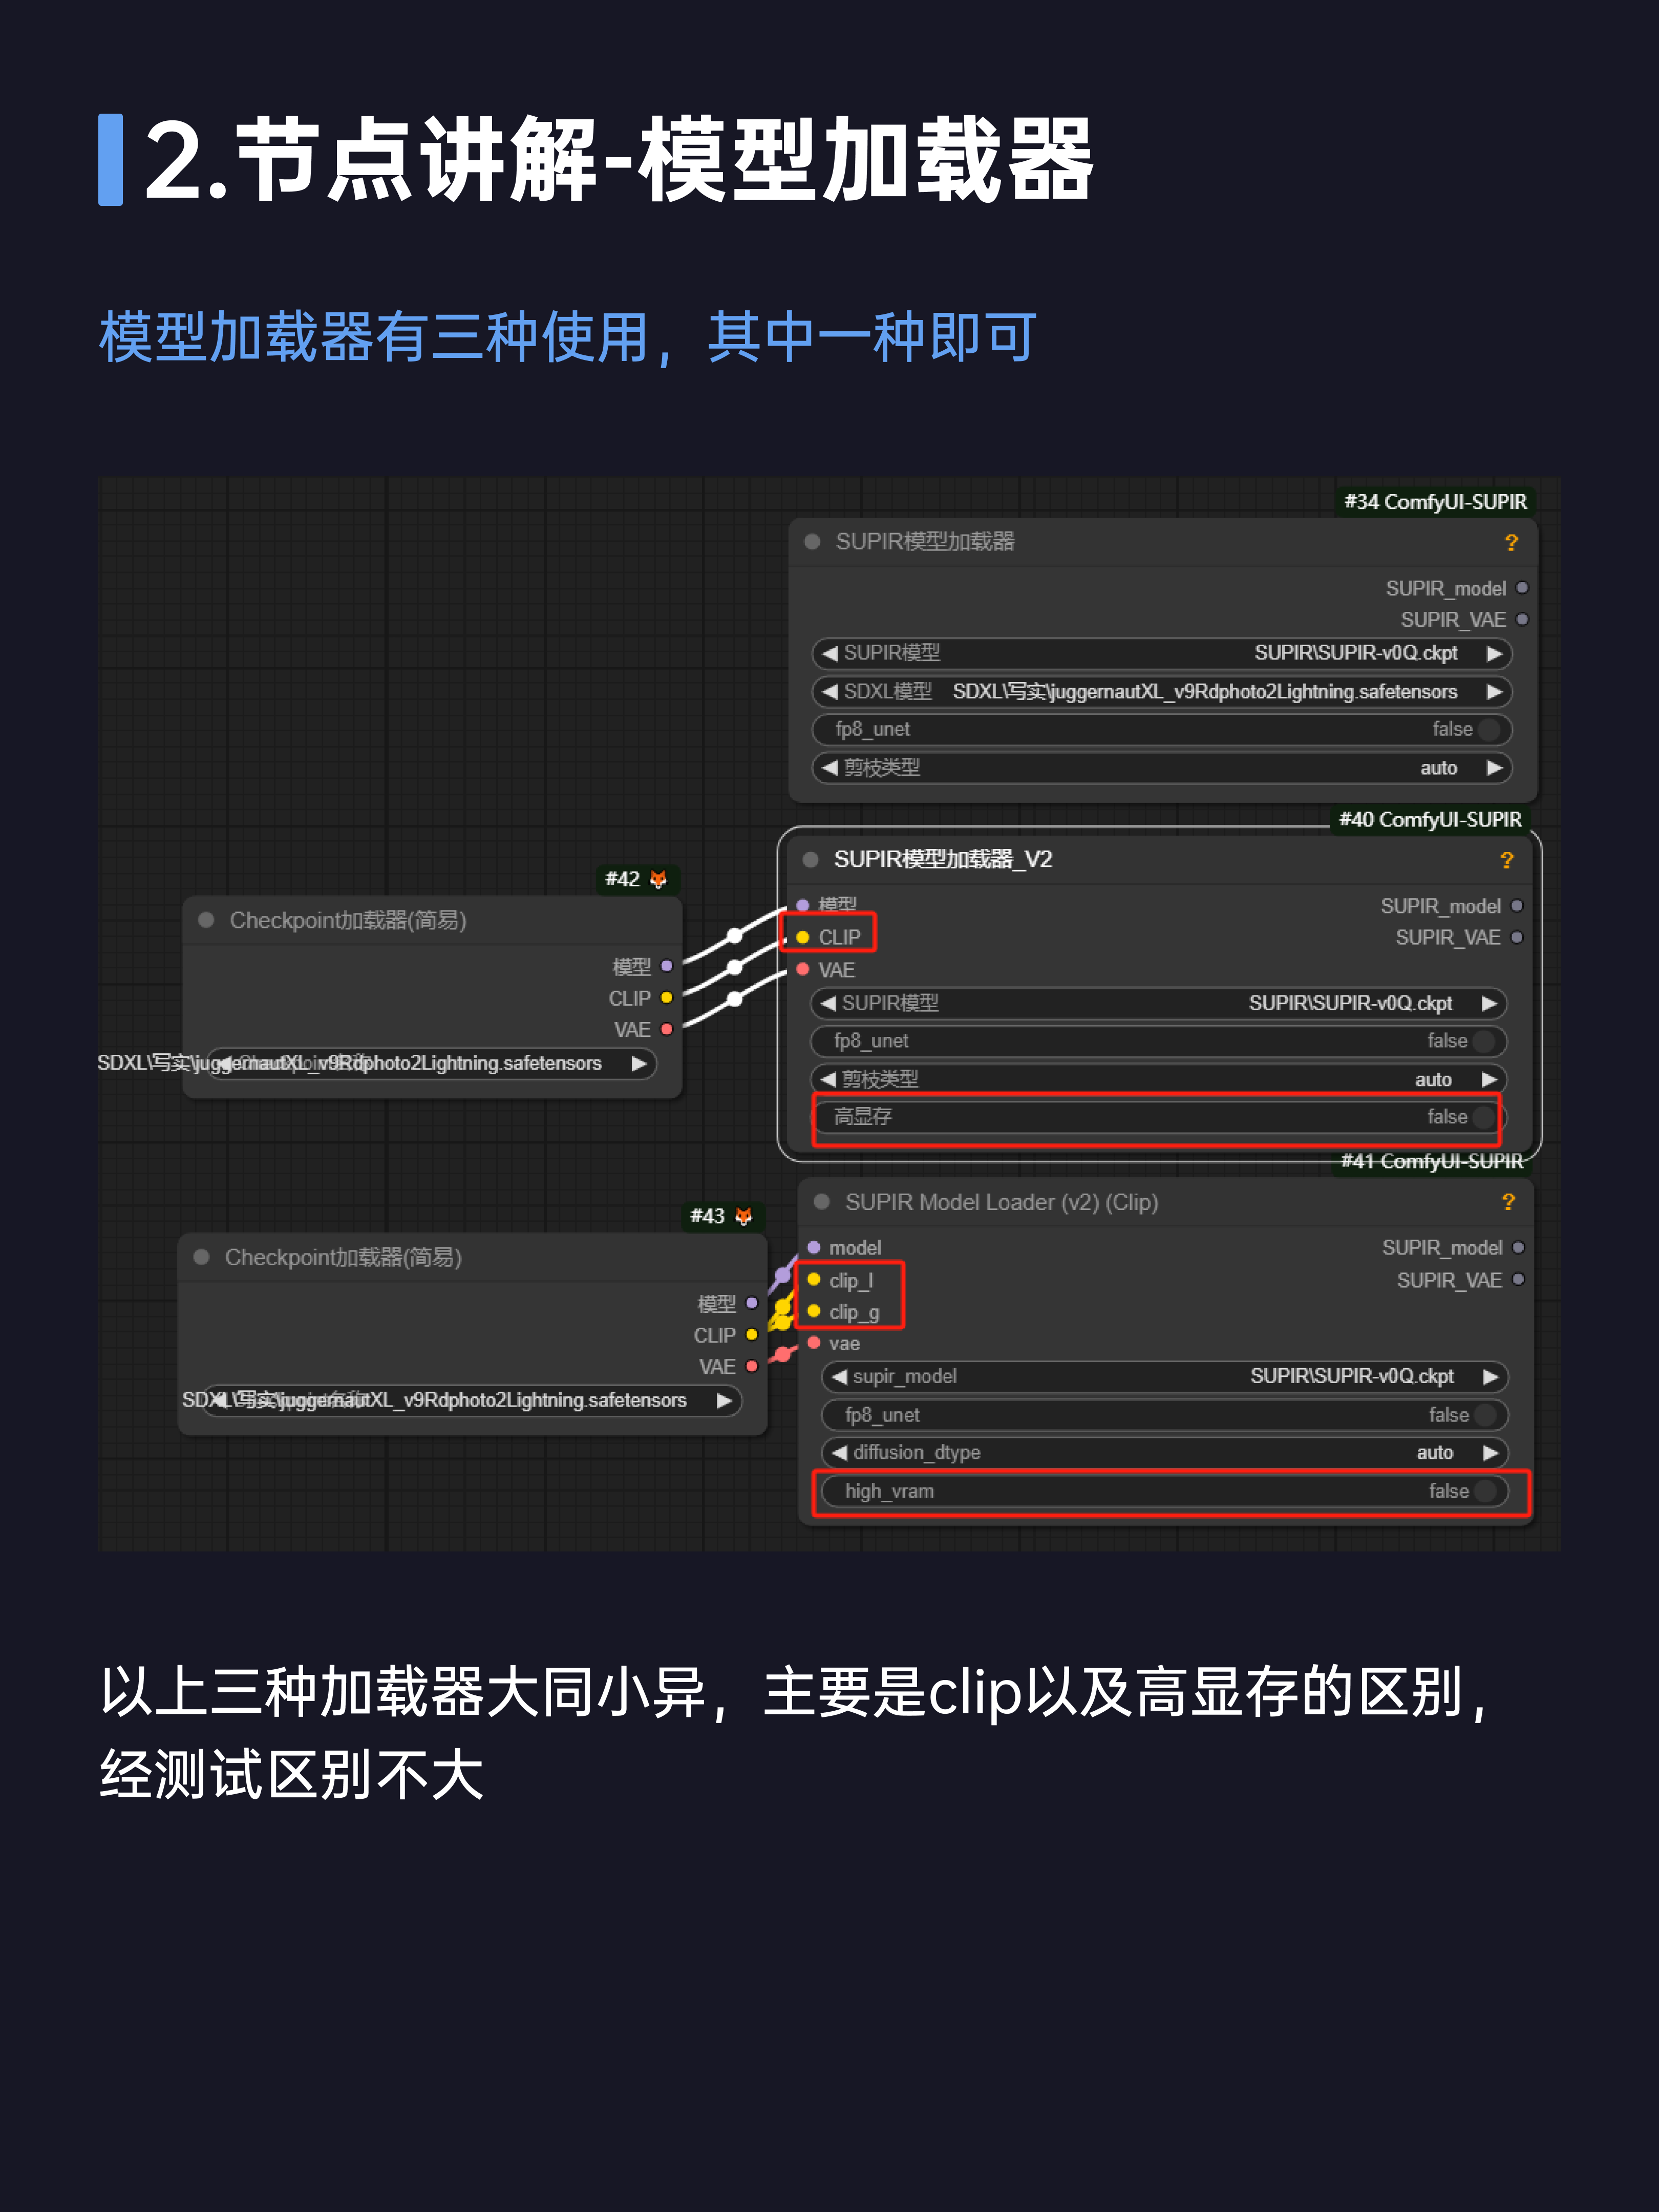Click next arrow on juggernautXL safetensors selector
Screen dimensions: 1659x2212
(640, 1063)
